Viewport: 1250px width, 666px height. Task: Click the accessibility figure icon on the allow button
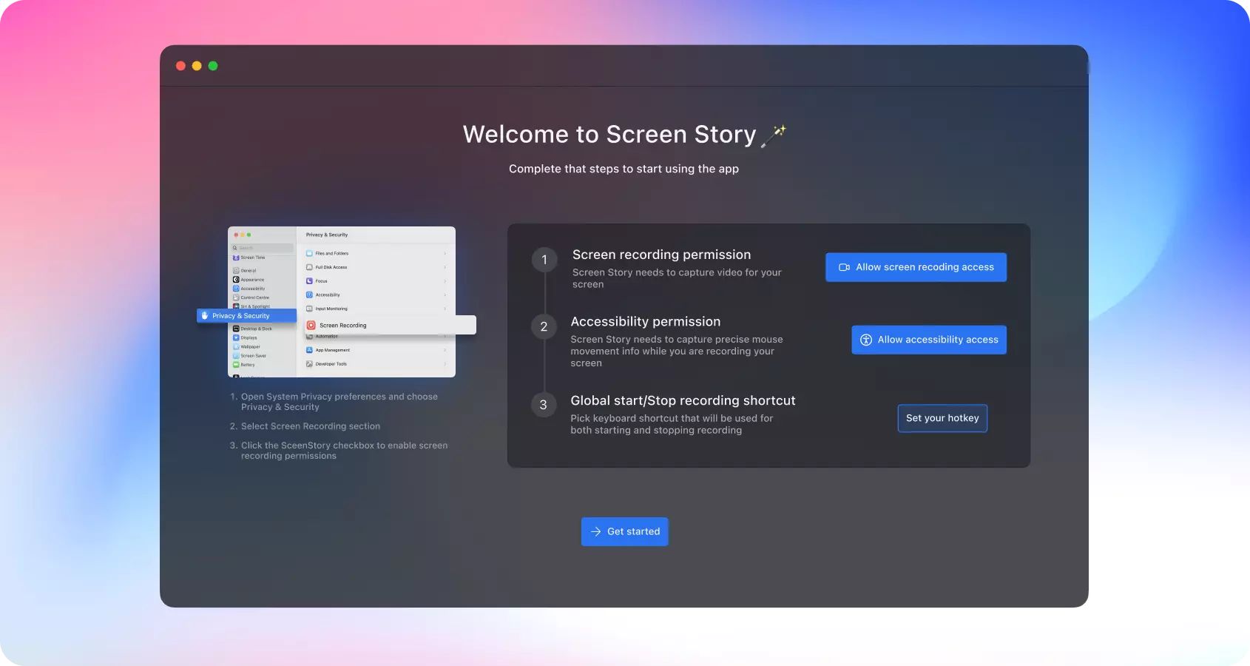(865, 340)
